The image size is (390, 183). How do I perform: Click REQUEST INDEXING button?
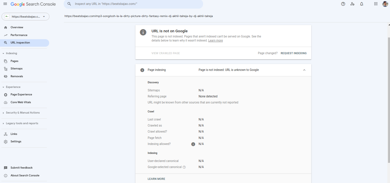(294, 53)
